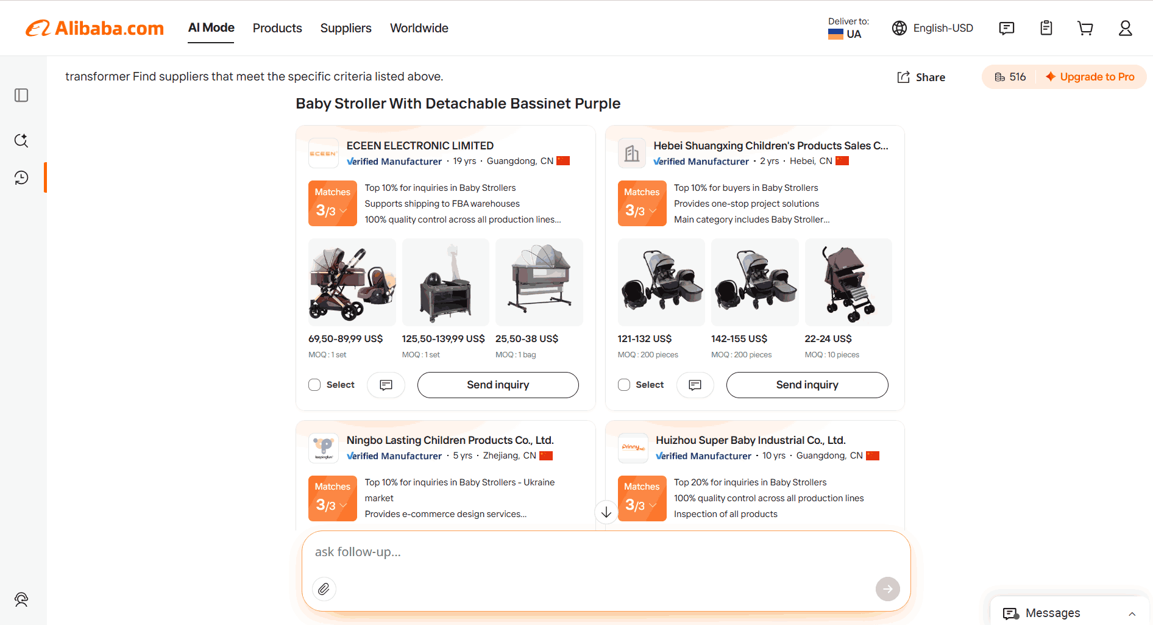Click 'Baby Stroller With Detachable Bassinet Purple' heading
1153x625 pixels.
(x=458, y=104)
